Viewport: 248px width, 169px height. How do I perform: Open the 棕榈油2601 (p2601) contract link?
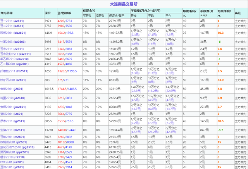click(x=14, y=142)
